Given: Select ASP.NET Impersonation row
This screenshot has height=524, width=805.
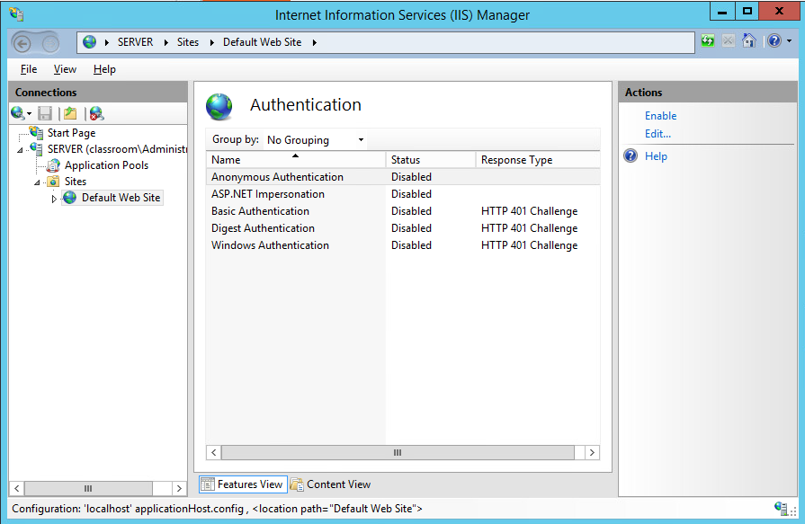Looking at the screenshot, I should pos(403,194).
